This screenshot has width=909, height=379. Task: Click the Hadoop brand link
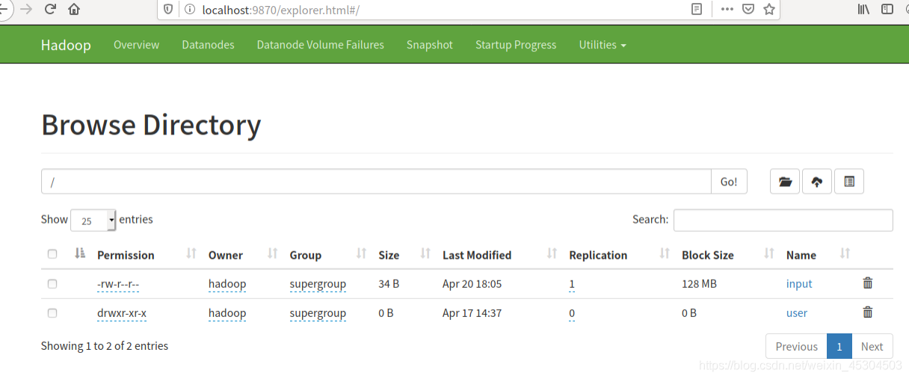coord(66,45)
